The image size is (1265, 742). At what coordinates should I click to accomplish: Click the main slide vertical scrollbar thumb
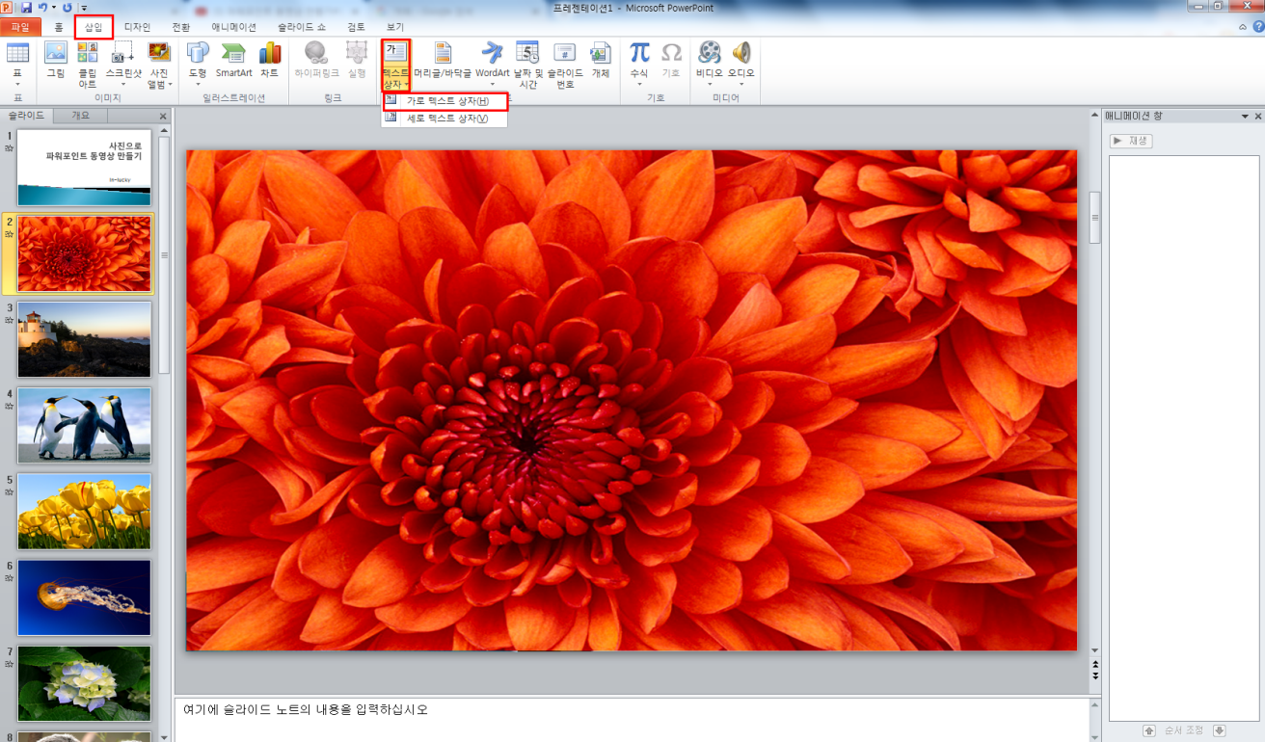tap(1095, 217)
